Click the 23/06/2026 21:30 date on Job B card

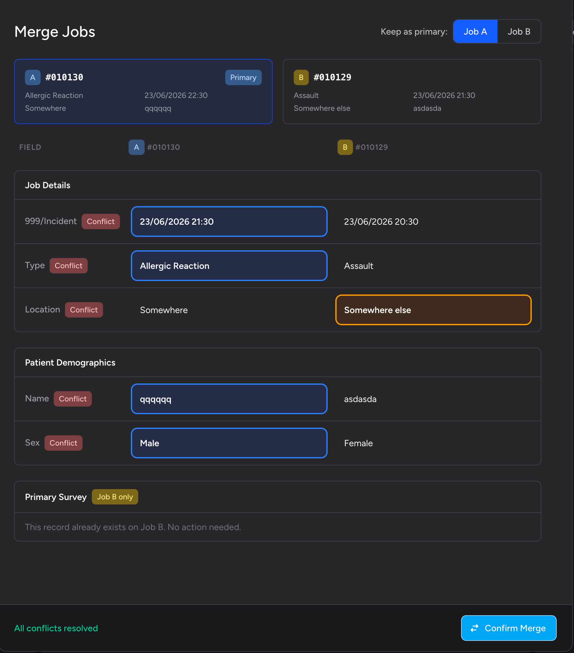pyautogui.click(x=444, y=95)
